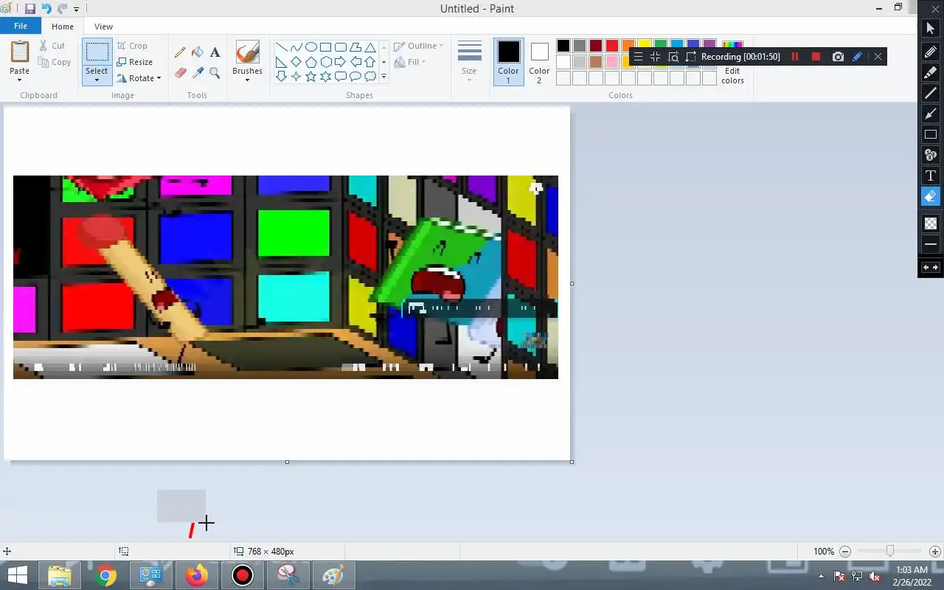This screenshot has width=944, height=590.
Task: Open Edit colors dialog
Action: point(732,63)
